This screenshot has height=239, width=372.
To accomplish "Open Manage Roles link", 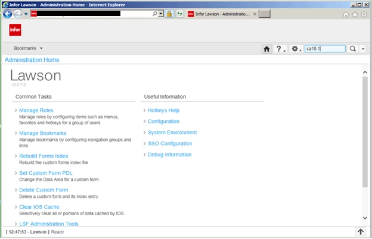I will tap(36, 110).
